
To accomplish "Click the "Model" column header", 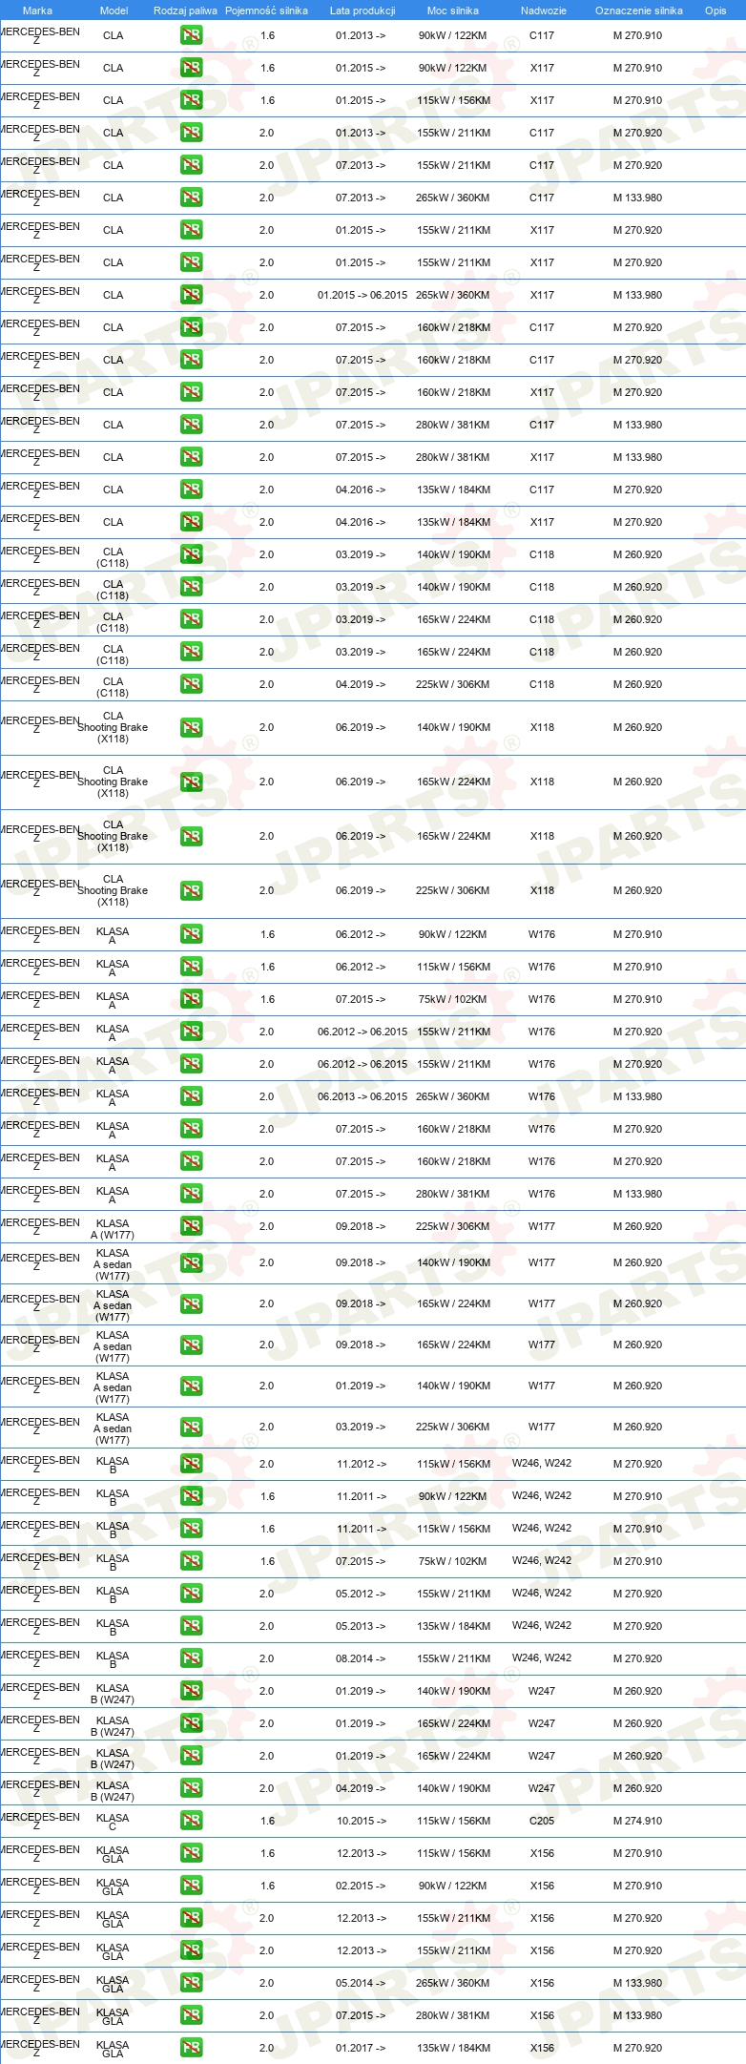I will tap(114, 10).
